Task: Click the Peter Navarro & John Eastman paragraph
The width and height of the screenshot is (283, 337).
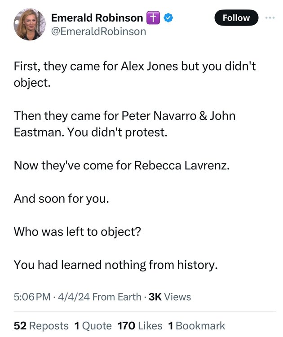Action: [x=124, y=124]
